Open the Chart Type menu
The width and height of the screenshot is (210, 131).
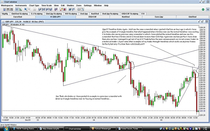pyautogui.click(x=34, y=5)
